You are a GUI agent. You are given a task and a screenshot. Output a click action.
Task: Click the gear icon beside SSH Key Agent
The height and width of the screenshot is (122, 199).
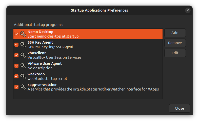[x=23, y=44]
